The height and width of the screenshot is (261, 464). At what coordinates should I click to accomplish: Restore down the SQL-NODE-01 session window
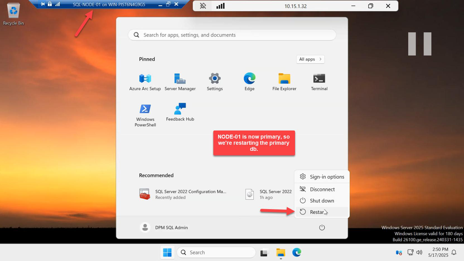coord(168,4)
